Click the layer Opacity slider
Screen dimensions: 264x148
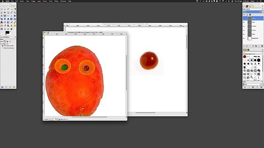(253, 12)
